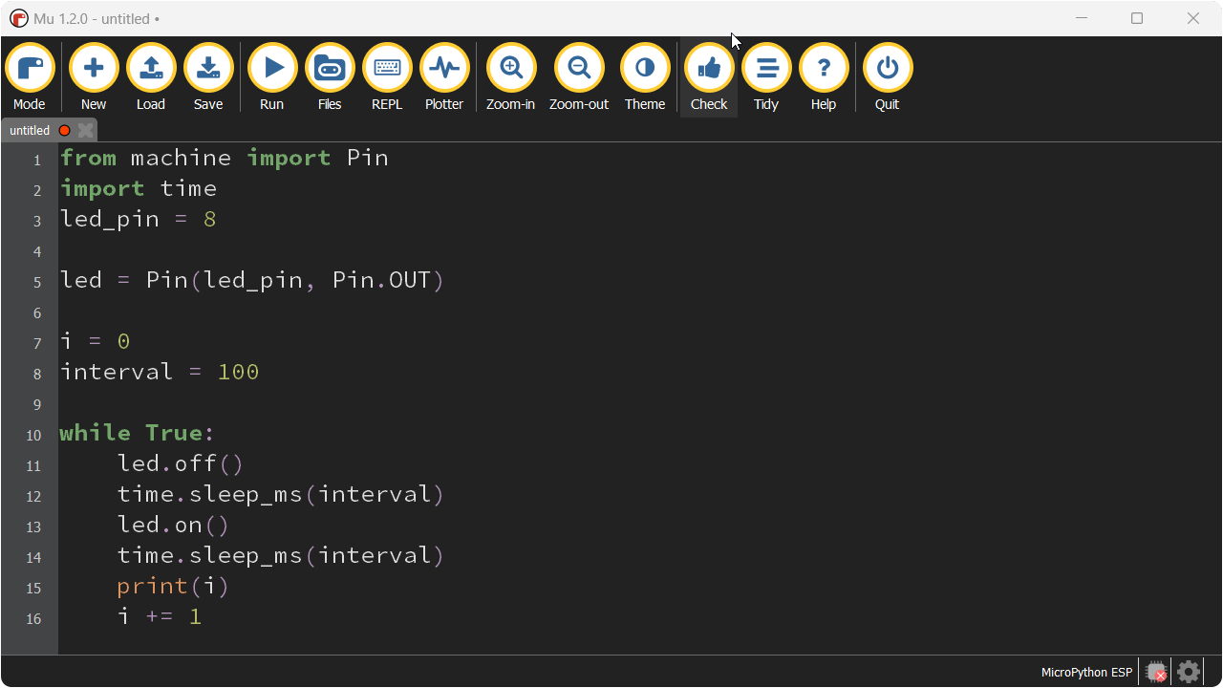Open a script using the Load icon
This screenshot has height=688, width=1223.
[x=150, y=76]
